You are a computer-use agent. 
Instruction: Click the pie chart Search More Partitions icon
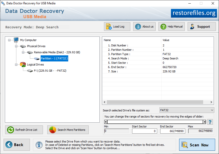click(x=53, y=130)
